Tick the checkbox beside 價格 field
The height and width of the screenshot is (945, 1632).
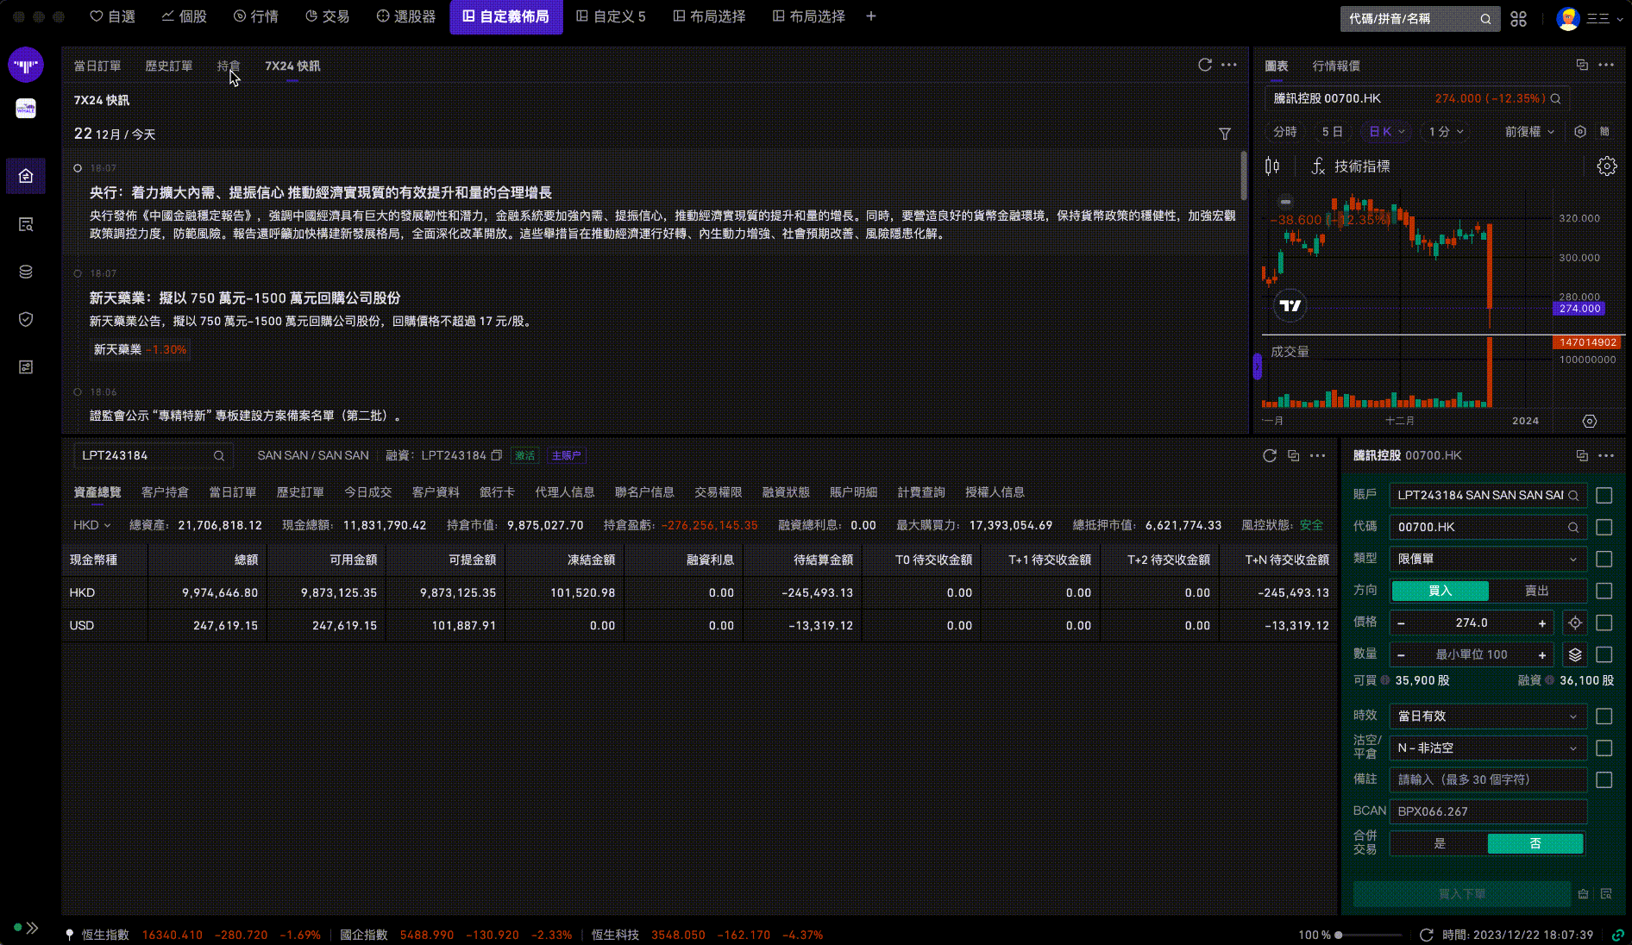(1604, 623)
